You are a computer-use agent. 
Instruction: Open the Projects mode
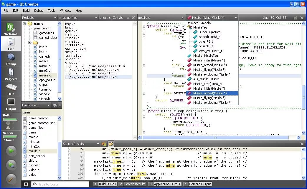pyautogui.click(x=11, y=74)
